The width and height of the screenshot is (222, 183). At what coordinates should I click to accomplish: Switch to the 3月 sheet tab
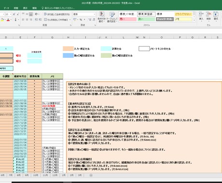coord(80,175)
